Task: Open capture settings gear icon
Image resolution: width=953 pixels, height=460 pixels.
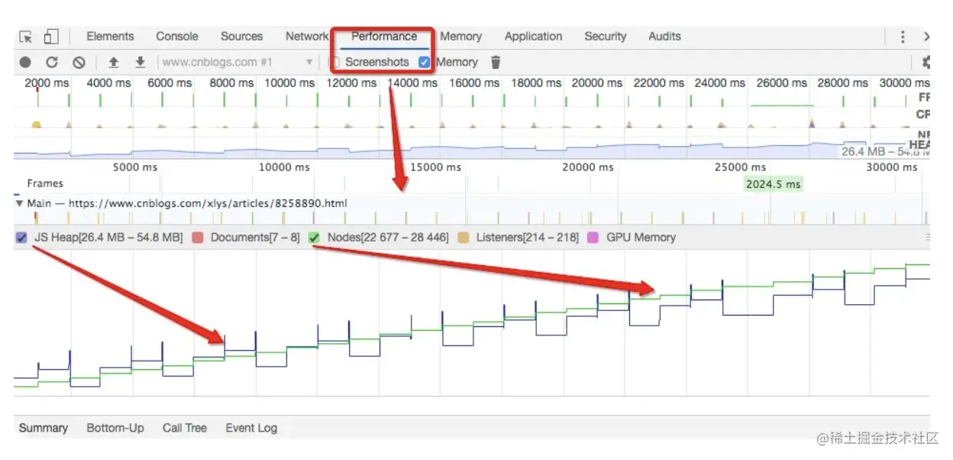Action: pyautogui.click(x=926, y=63)
